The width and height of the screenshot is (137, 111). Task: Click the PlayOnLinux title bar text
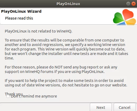pos(68,4)
